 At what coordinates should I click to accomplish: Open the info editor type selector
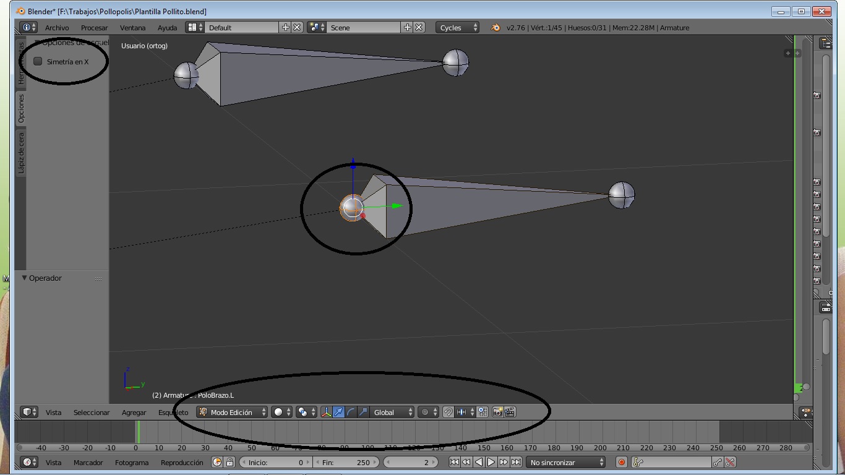pyautogui.click(x=28, y=28)
